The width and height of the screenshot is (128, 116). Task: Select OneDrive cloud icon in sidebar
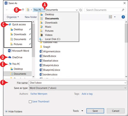(x=10, y=57)
